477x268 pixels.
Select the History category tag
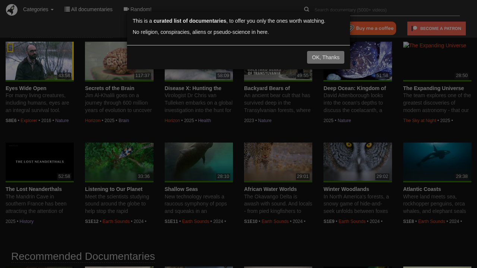click(26, 221)
